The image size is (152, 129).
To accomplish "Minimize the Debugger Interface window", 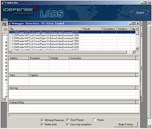I will coord(130,23).
